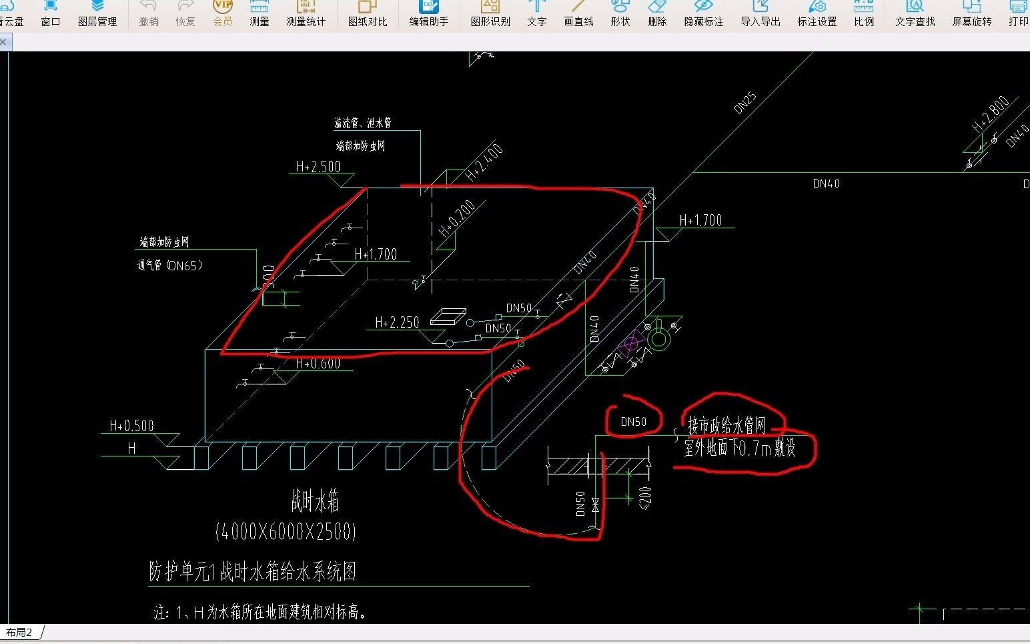The width and height of the screenshot is (1030, 644).
Task: Open Import/Export (导入导出)
Action: 760,13
